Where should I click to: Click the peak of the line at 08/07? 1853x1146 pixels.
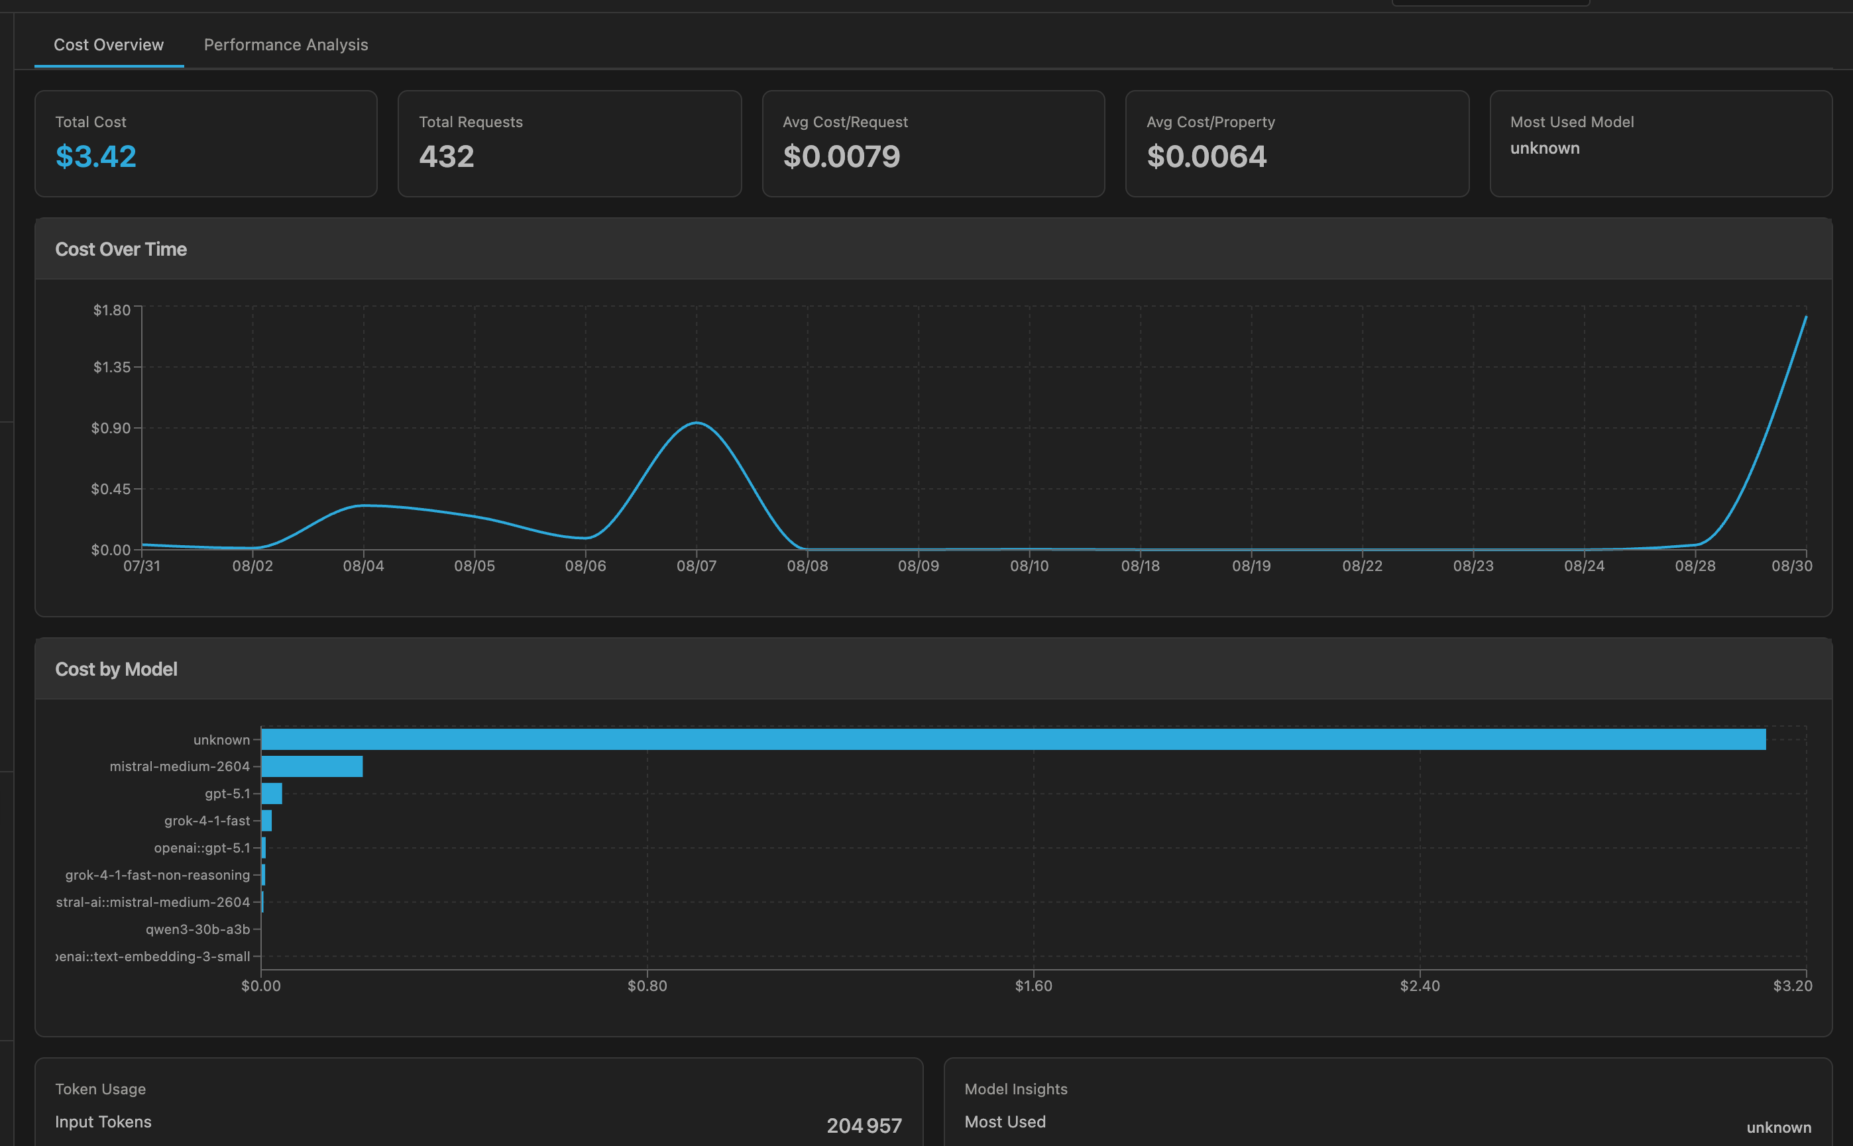(x=696, y=423)
